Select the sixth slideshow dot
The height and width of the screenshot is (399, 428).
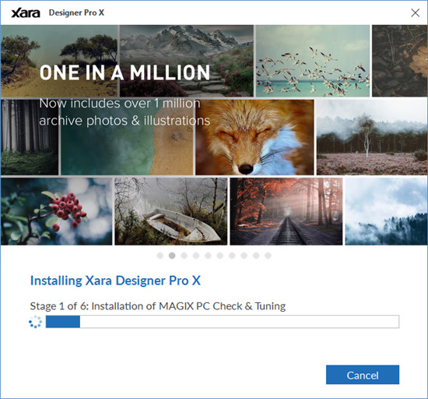220,256
